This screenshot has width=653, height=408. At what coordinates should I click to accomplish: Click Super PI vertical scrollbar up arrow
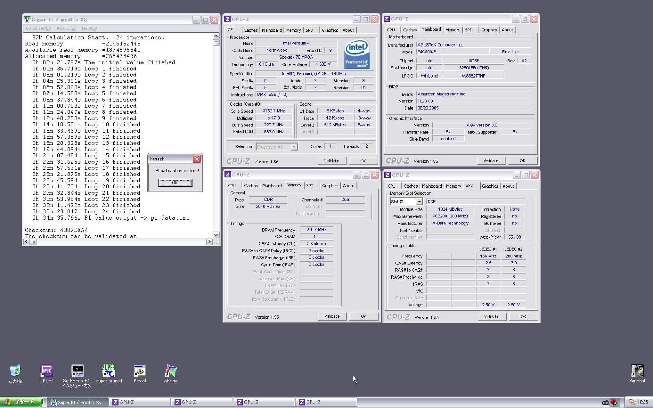(x=216, y=36)
